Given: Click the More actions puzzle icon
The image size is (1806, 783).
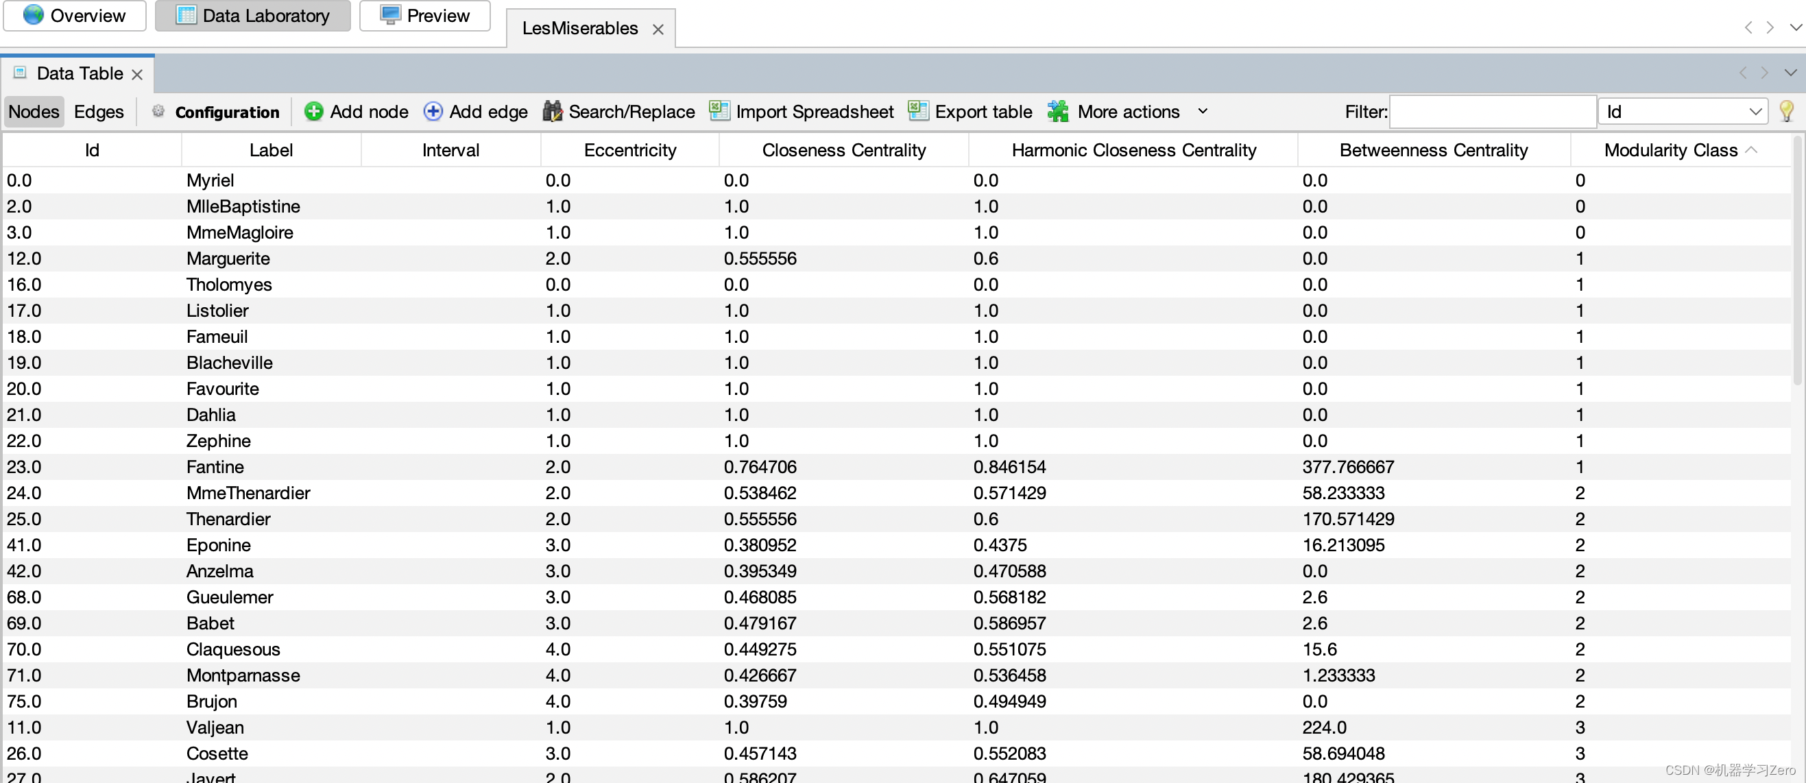Looking at the screenshot, I should click(1058, 112).
